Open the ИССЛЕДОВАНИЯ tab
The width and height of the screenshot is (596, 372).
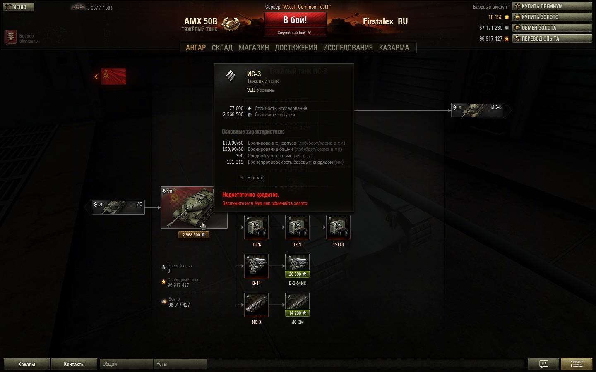click(348, 48)
